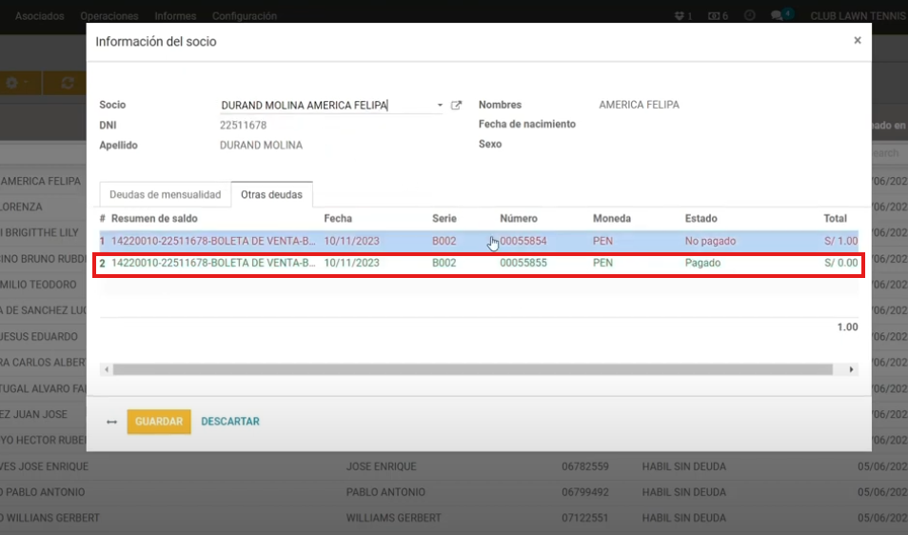Open external link icon beside Socio field
This screenshot has width=908, height=535.
[456, 106]
